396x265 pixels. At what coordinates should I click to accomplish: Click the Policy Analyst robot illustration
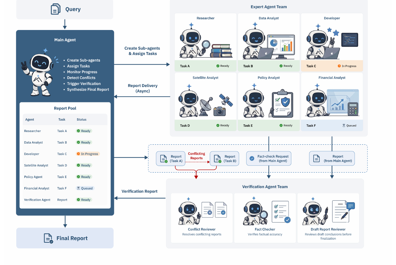[x=254, y=101]
